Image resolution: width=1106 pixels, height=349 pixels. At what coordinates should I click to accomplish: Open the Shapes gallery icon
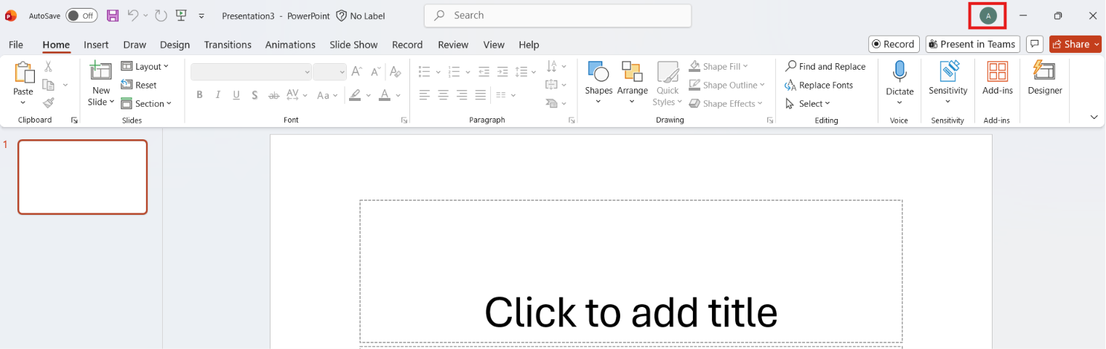click(x=598, y=71)
